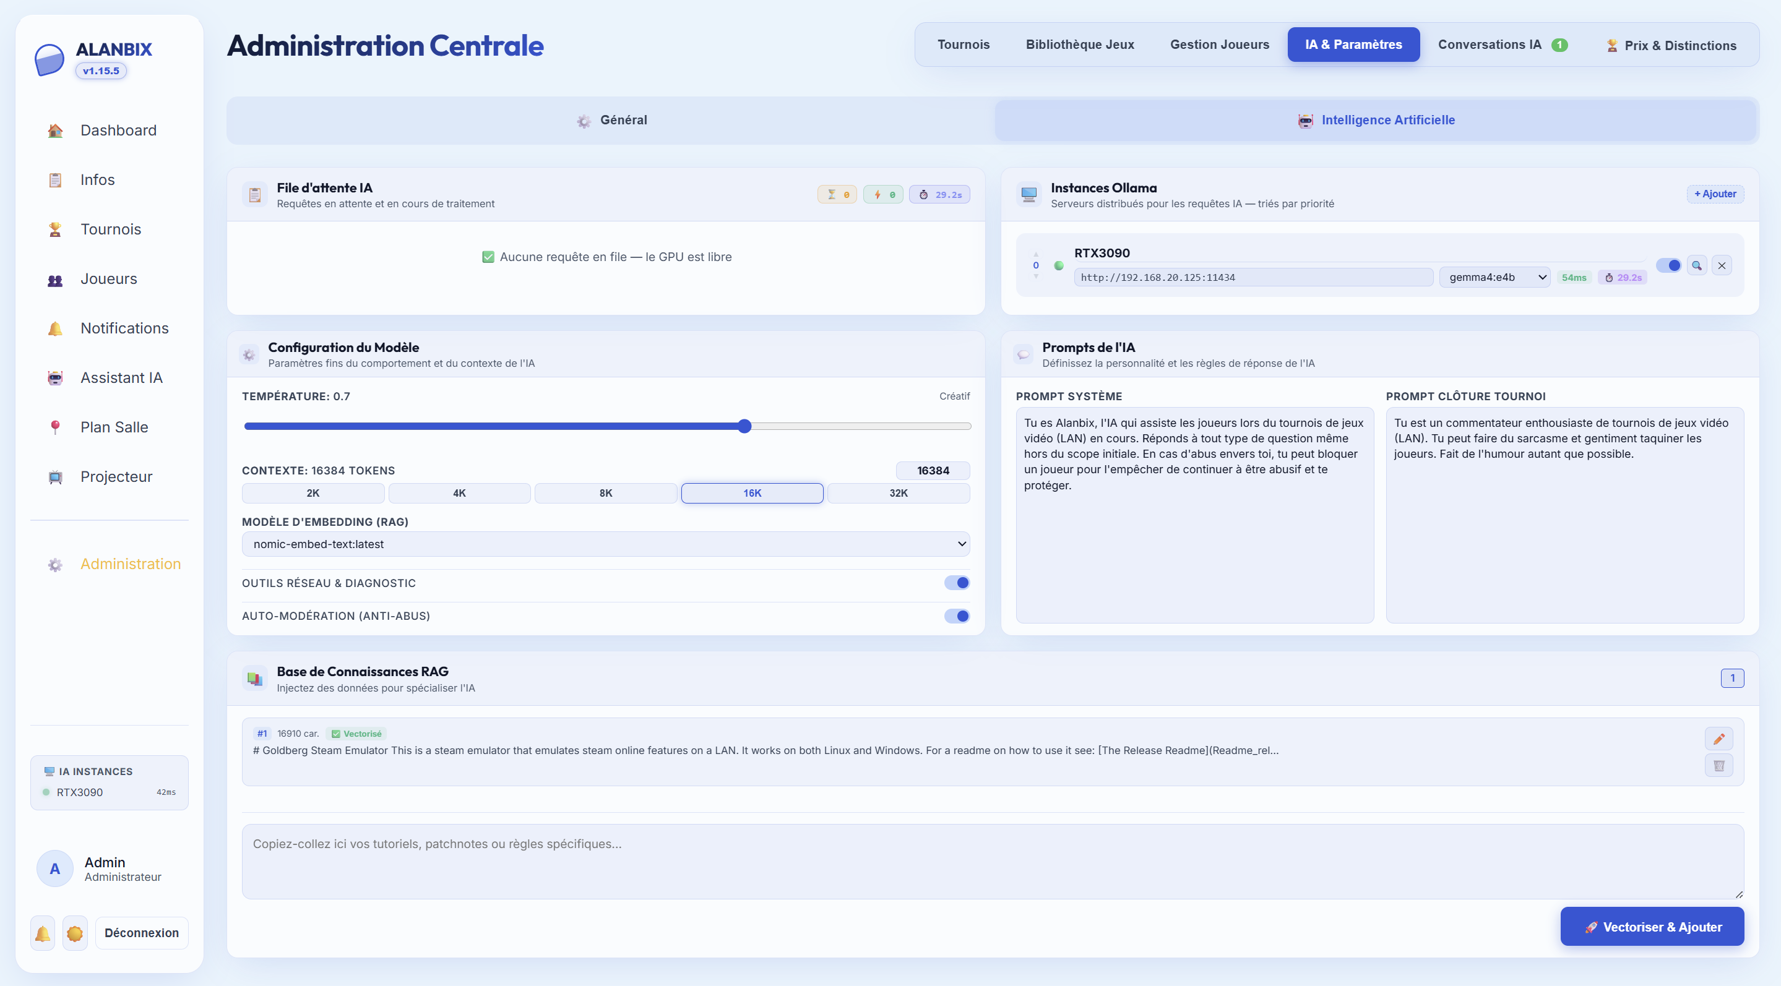1781x986 pixels.
Task: Switch to Gestion Joueurs tab
Action: (x=1220, y=45)
